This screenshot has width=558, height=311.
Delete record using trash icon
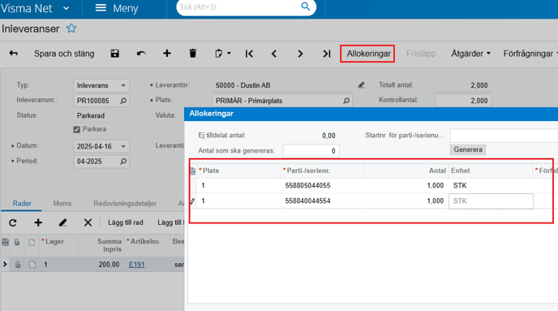point(192,54)
